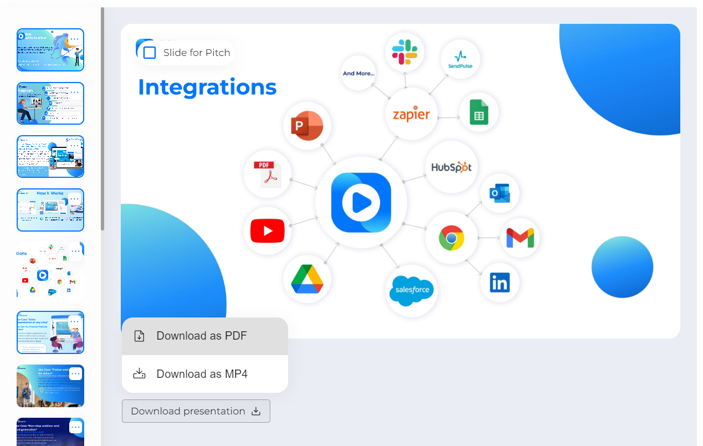The width and height of the screenshot is (703, 446).
Task: Select the Sales presentation use case thumbnail
Action: pos(50,332)
